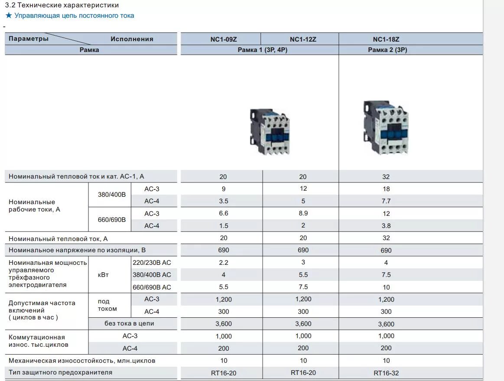This screenshot has height=381, width=504.
Task: Click the 'кВт' unit cell
Action: (x=103, y=275)
